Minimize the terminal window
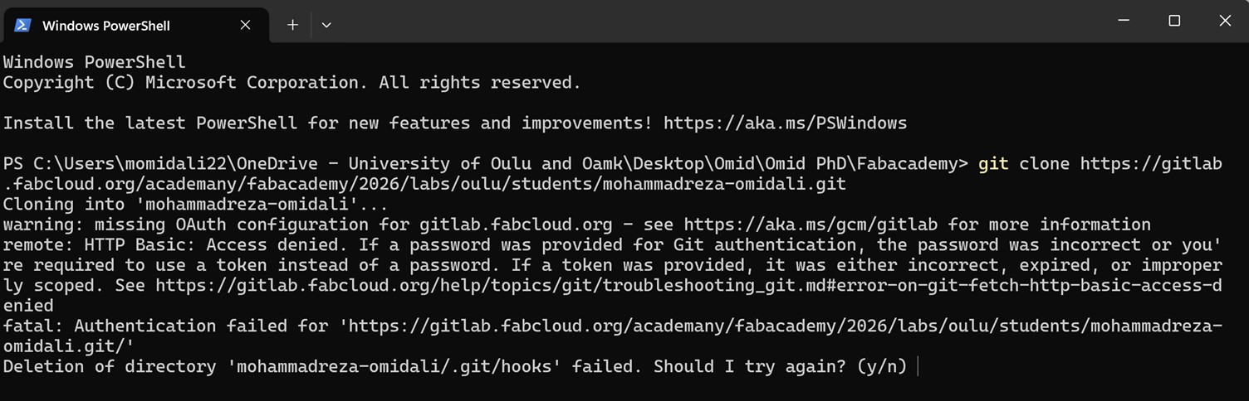 1124,21
